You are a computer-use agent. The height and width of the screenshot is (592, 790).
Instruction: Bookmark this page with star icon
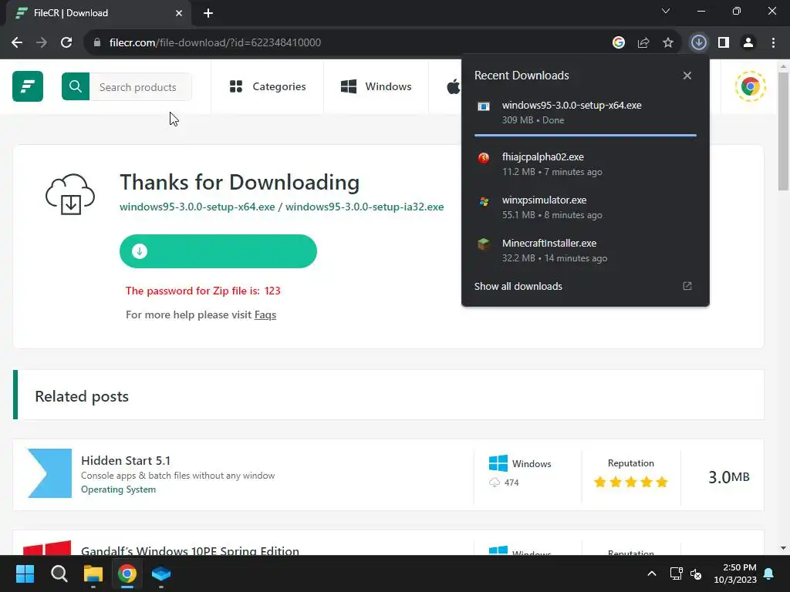pos(668,42)
